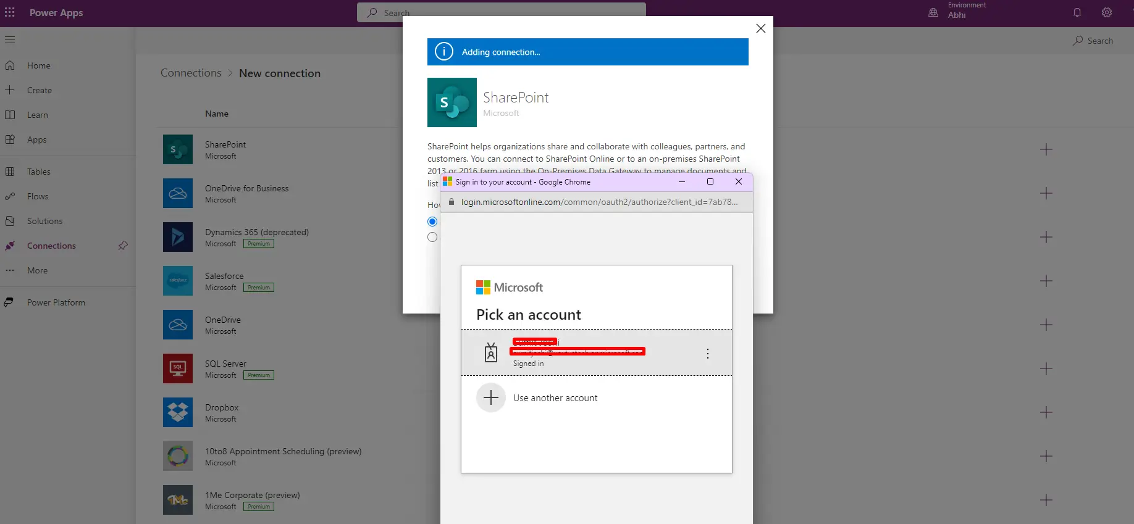Image resolution: width=1134 pixels, height=524 pixels.
Task: Click the login URL address bar
Action: (x=597, y=202)
